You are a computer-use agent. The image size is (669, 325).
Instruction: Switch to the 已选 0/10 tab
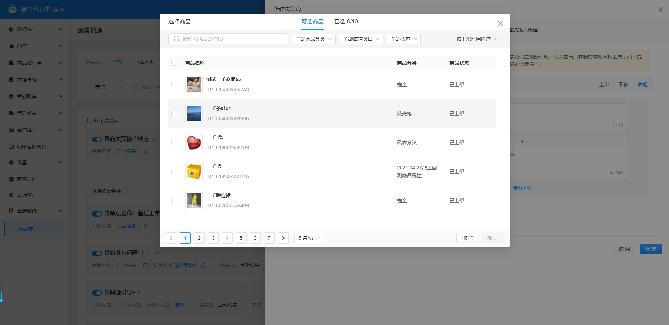tap(346, 22)
